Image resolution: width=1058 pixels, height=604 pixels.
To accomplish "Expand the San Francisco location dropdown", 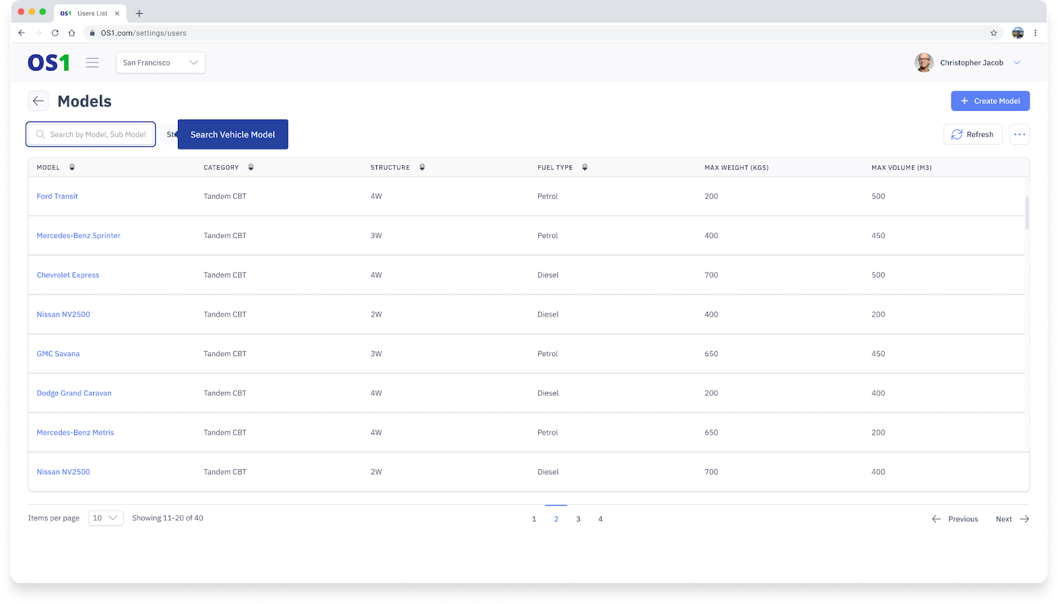I will (161, 63).
